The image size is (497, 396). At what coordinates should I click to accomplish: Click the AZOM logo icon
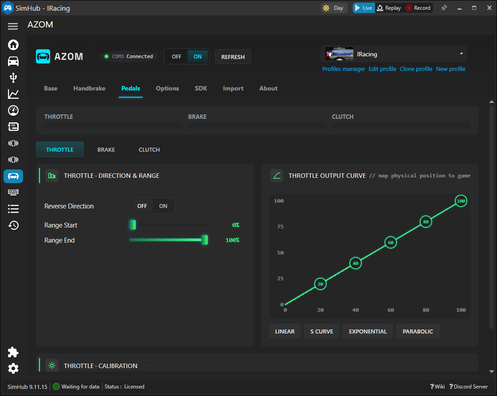(43, 56)
